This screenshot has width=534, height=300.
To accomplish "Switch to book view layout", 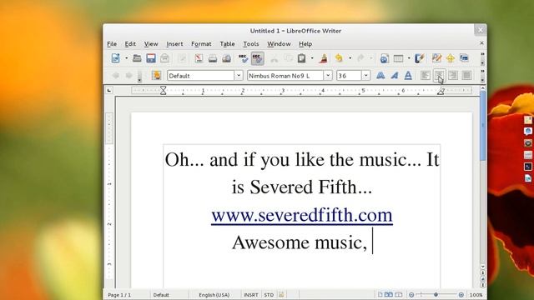I will click(399, 294).
